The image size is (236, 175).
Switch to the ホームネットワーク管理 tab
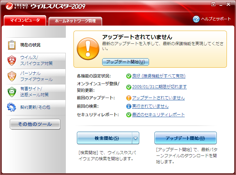[x=75, y=21]
